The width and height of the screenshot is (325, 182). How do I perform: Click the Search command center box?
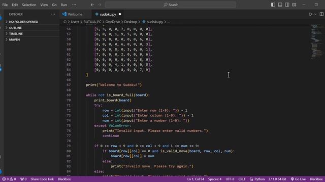[x=171, y=5]
